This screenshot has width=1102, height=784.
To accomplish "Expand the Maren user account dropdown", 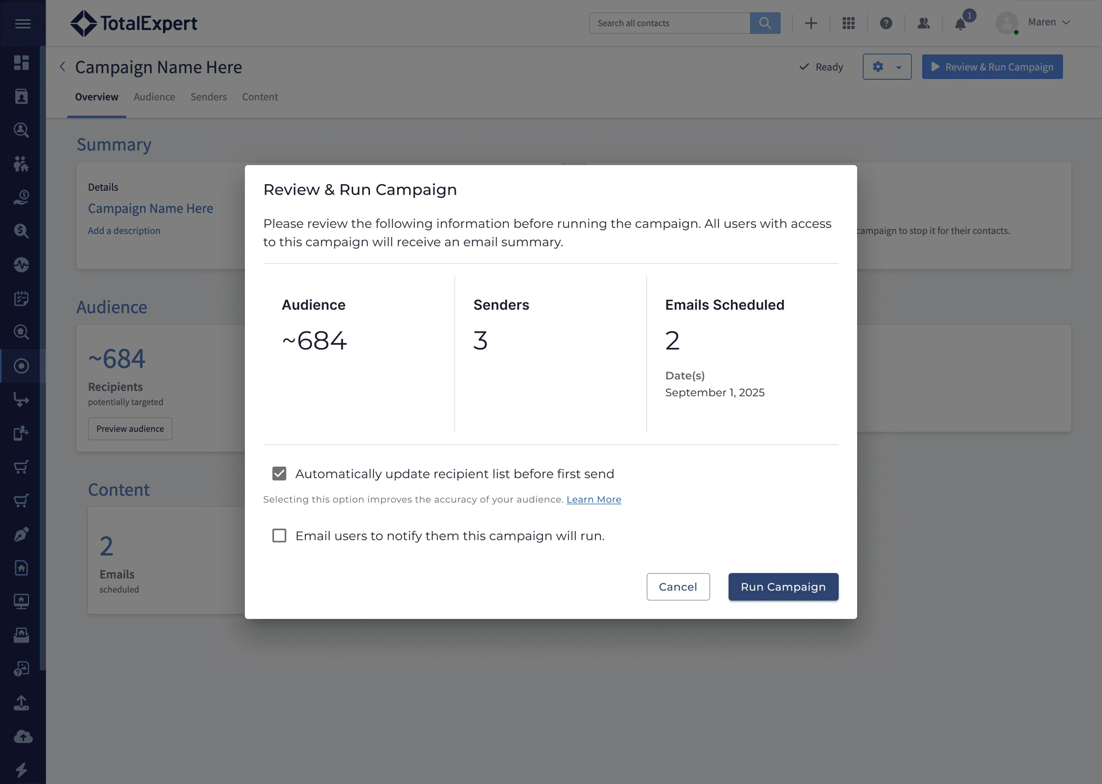I will coord(1048,22).
